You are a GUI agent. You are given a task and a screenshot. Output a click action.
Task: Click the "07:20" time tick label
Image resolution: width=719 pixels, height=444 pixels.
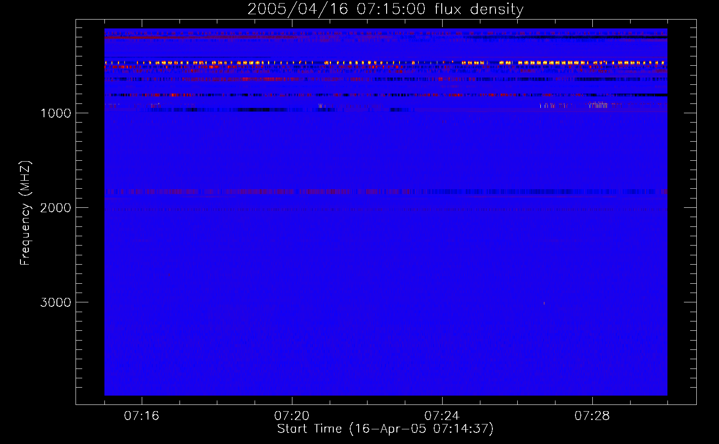pos(292,416)
